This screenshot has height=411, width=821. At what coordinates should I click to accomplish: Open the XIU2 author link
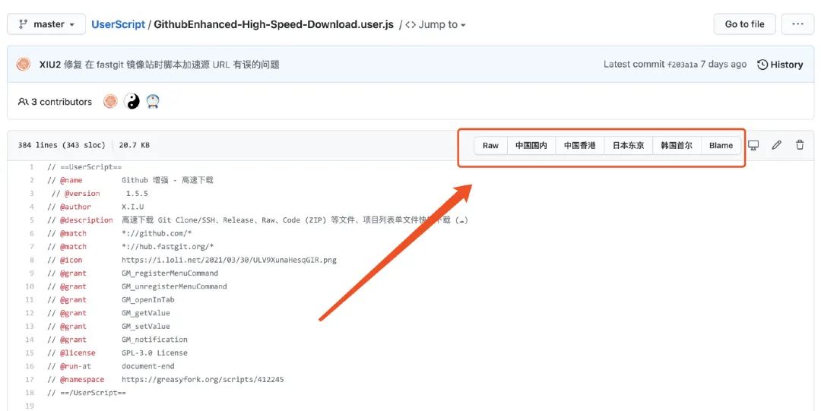pyautogui.click(x=49, y=65)
